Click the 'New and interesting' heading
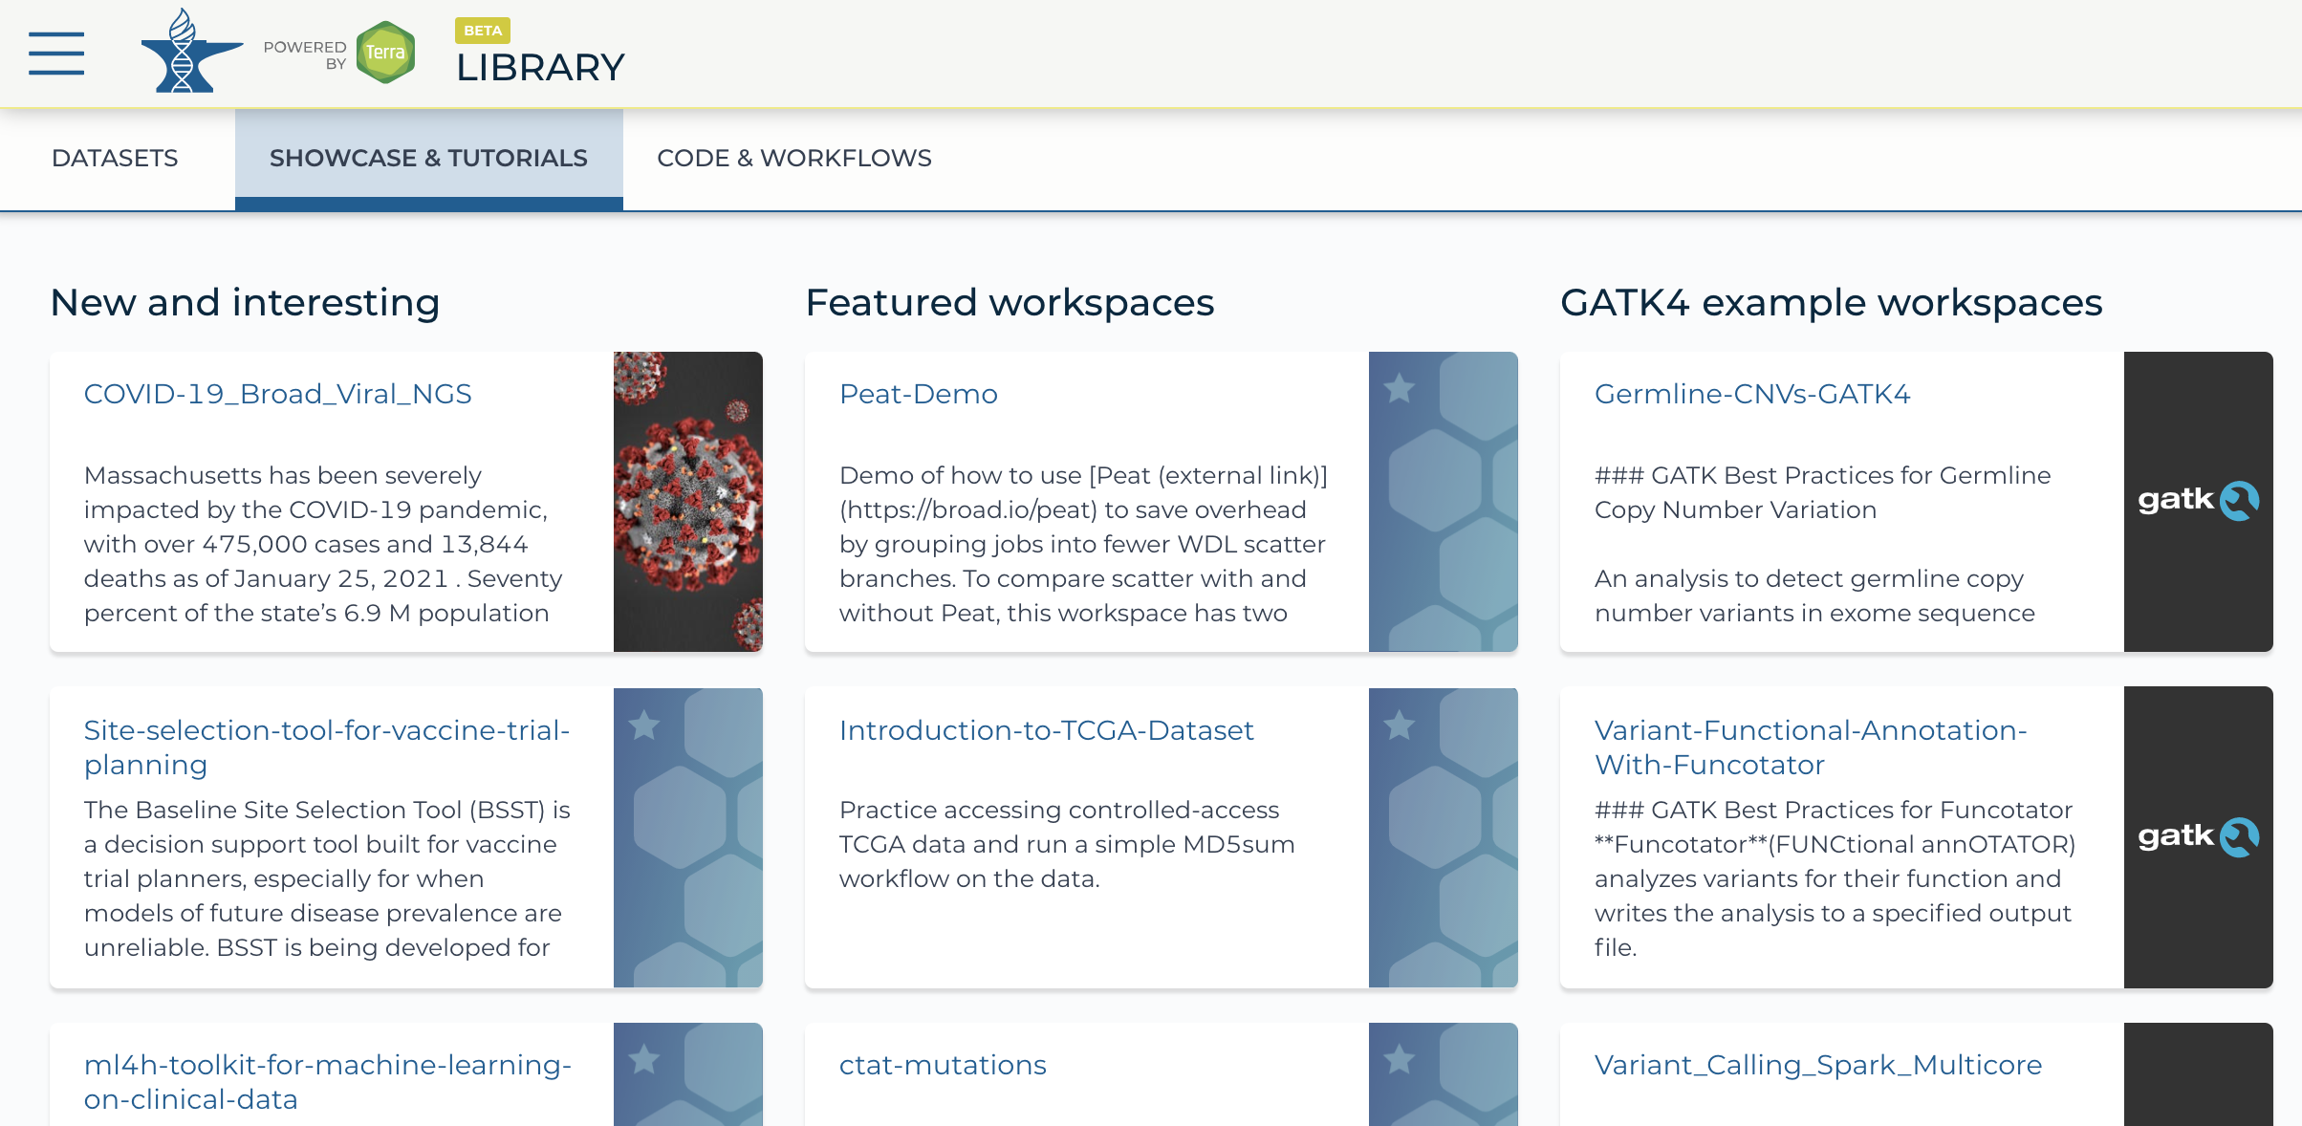The width and height of the screenshot is (2302, 1126). click(245, 303)
